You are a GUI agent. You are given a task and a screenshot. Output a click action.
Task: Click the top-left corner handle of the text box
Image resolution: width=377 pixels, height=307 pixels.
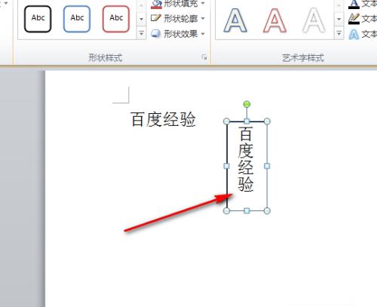[226, 121]
